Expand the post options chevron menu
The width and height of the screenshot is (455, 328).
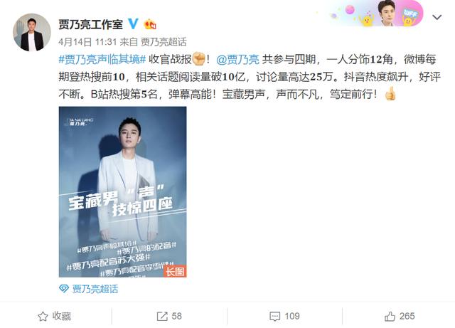point(437,17)
